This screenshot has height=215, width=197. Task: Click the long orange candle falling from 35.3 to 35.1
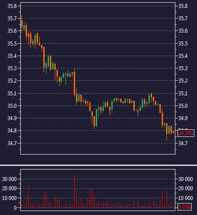(75, 83)
